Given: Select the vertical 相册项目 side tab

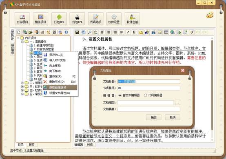Looking at the screenshot, I should coord(13,49).
